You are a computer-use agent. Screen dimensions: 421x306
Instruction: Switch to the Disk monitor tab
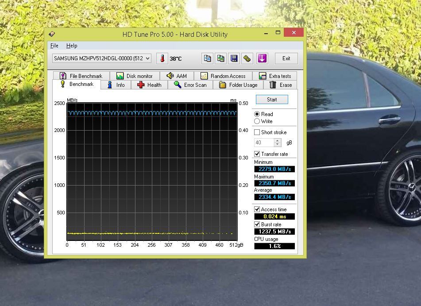coord(135,76)
